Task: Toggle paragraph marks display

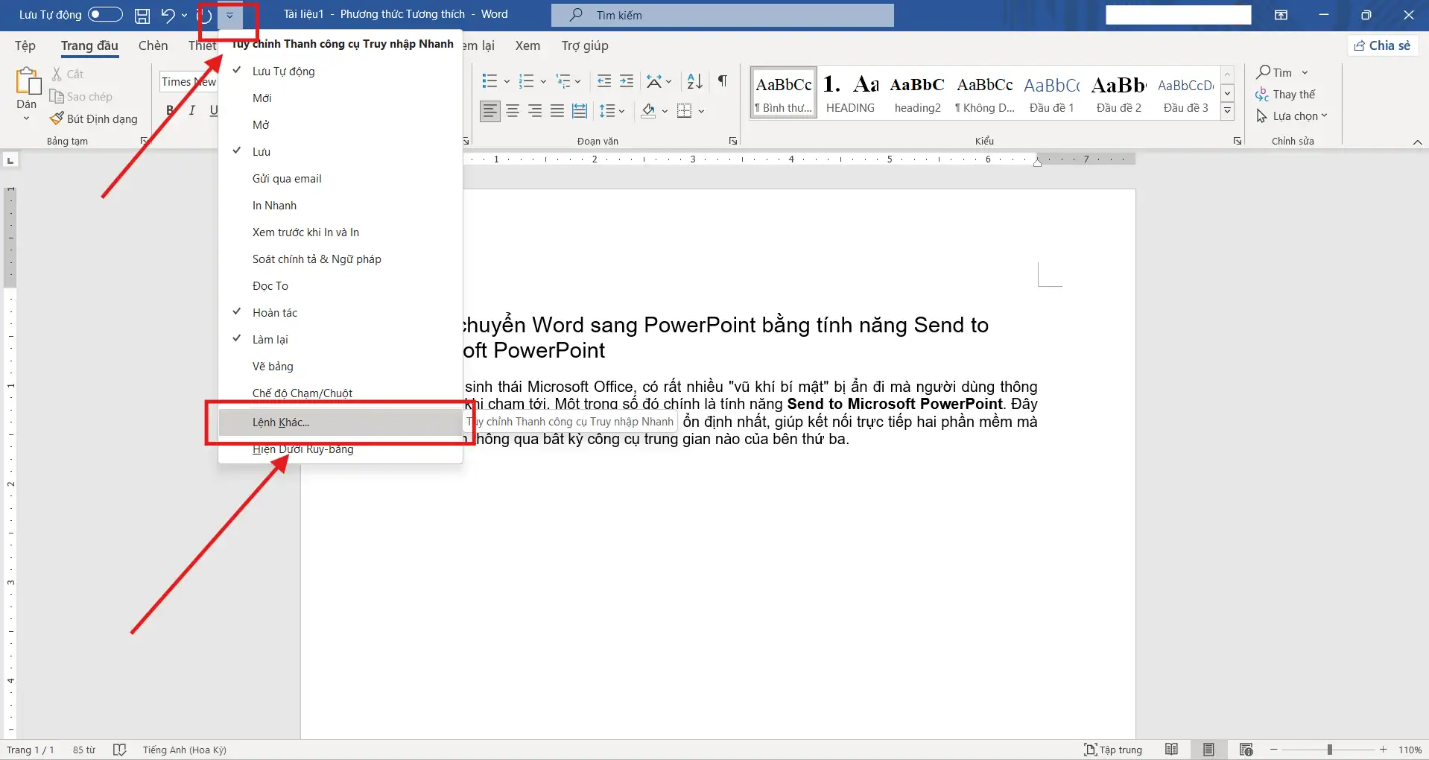Action: [721, 81]
